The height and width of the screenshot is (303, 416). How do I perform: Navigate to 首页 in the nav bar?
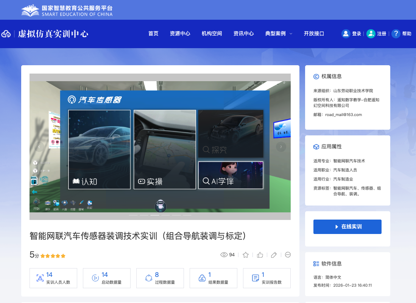(x=153, y=34)
